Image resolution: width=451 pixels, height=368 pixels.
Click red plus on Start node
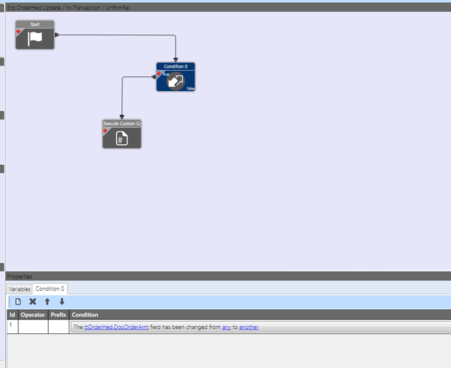click(x=18, y=32)
